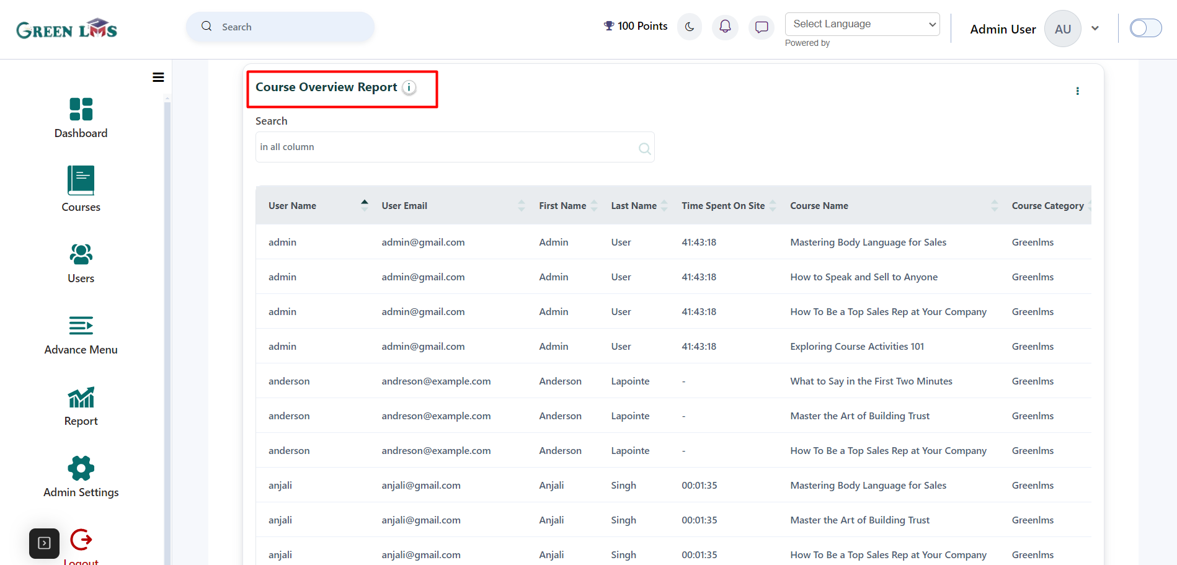The width and height of the screenshot is (1177, 565).
Task: Click the User Email header text
Action: coord(404,206)
